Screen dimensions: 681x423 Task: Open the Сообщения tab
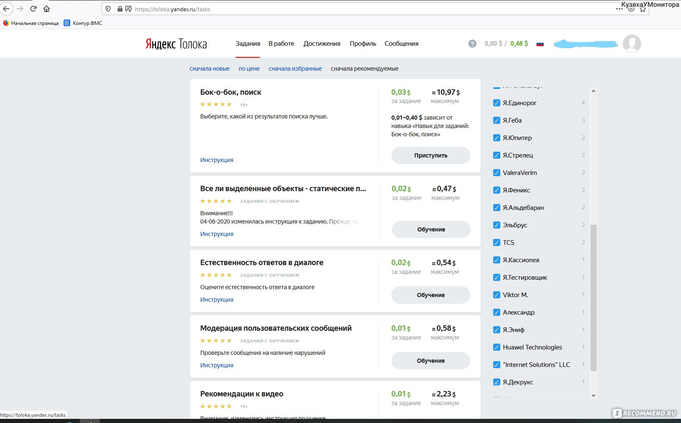[401, 44]
